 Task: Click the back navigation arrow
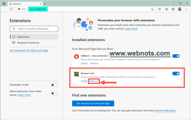coord(4,9)
